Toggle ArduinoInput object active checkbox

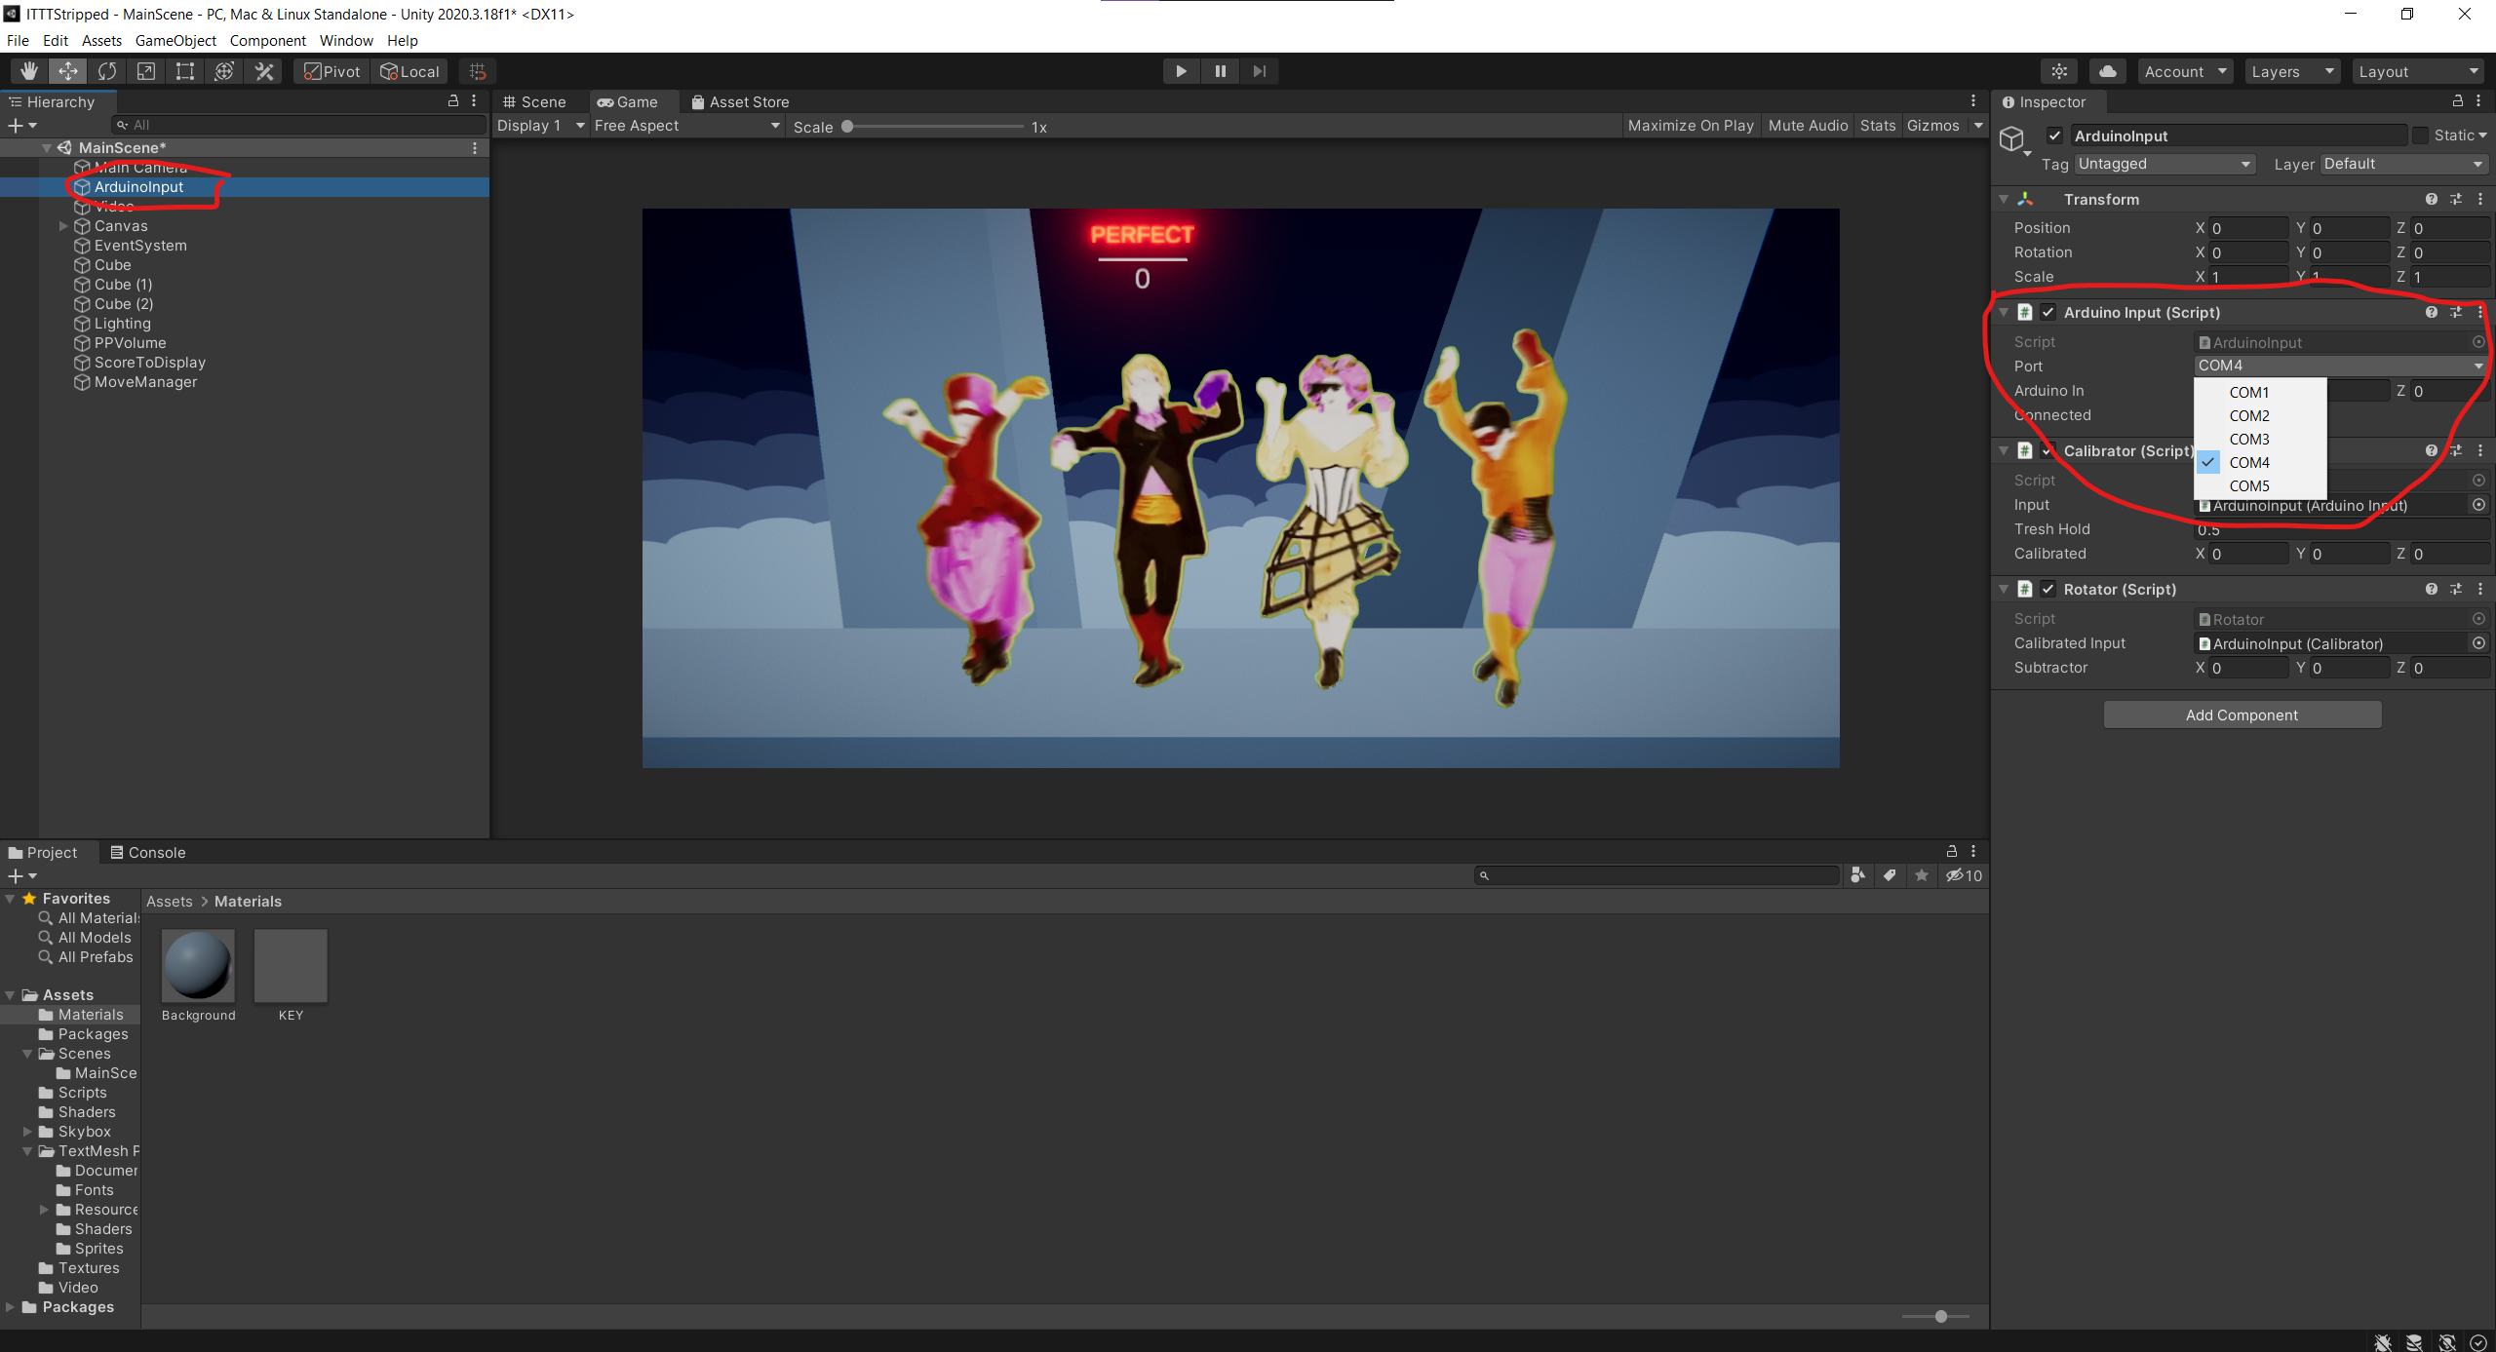(2054, 135)
